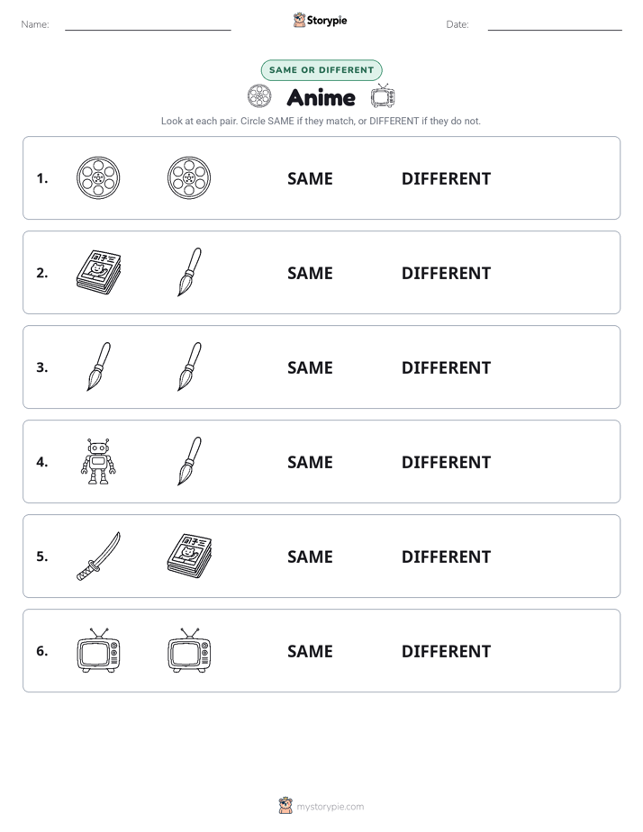Click the robot icon in row 4
This screenshot has height=832, width=643.
point(98,461)
